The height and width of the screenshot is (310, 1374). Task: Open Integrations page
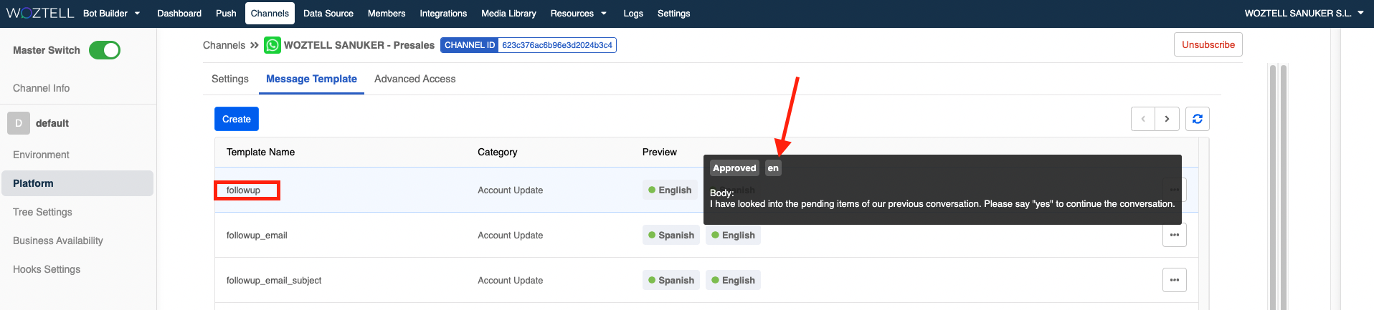pos(443,13)
